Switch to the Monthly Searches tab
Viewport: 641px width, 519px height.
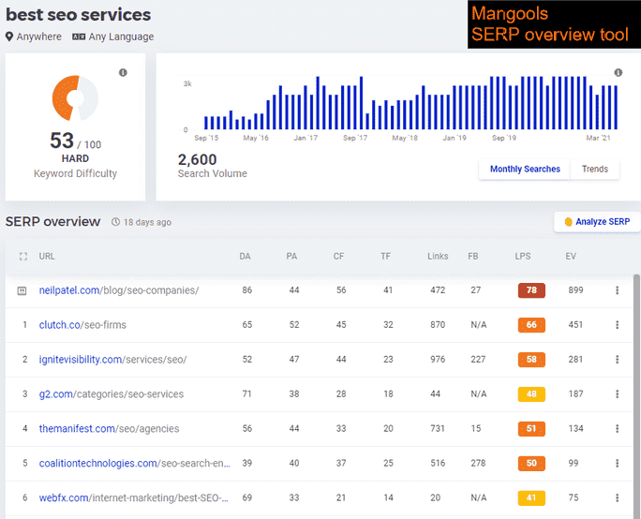(x=525, y=170)
